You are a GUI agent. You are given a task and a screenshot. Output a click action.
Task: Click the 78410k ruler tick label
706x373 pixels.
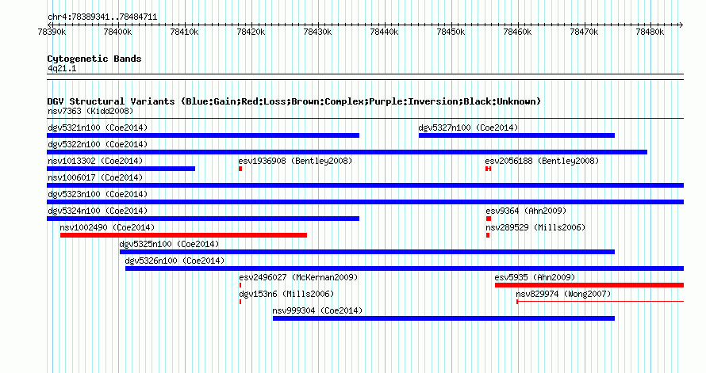184,32
